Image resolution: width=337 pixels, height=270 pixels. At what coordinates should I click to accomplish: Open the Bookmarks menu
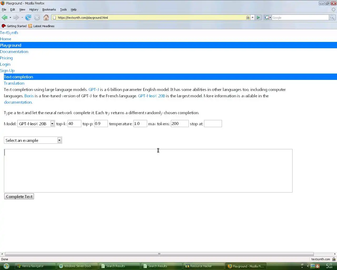click(x=49, y=9)
